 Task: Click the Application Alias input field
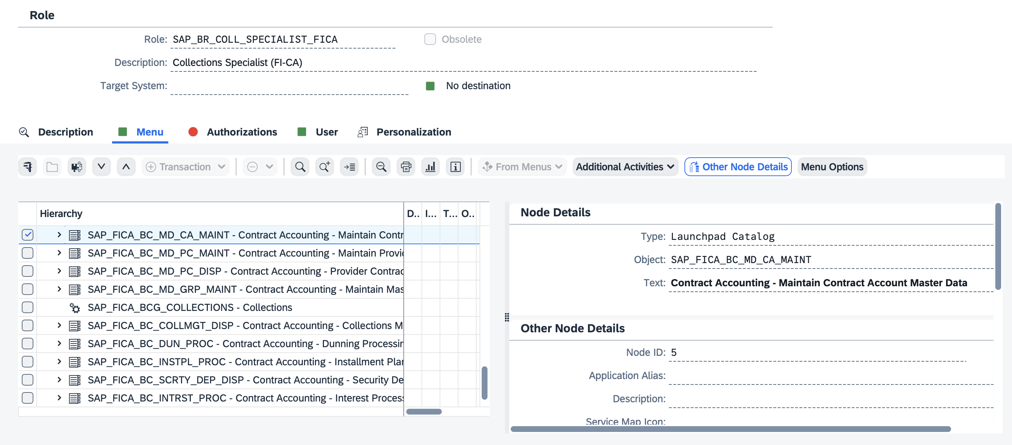(x=831, y=376)
